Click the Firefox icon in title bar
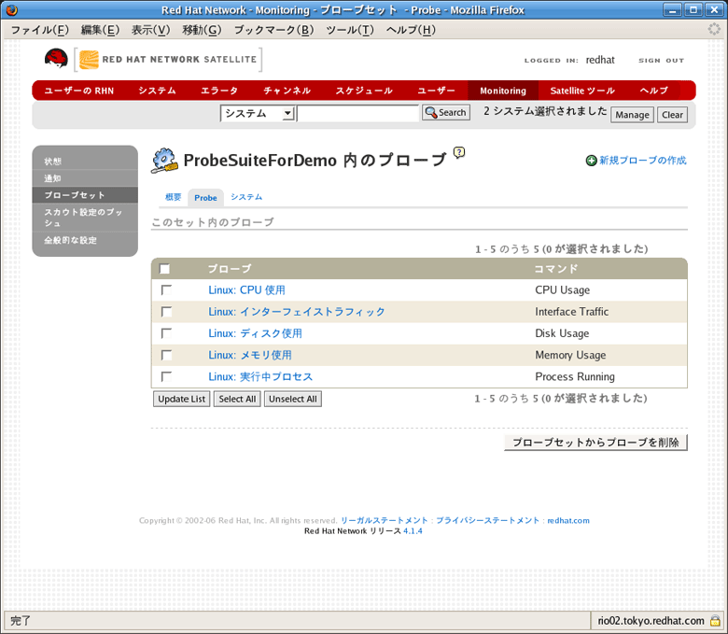This screenshot has height=634, width=728. click(11, 9)
